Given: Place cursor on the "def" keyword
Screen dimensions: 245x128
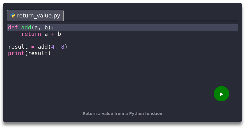Looking at the screenshot, I should click(x=13, y=28).
